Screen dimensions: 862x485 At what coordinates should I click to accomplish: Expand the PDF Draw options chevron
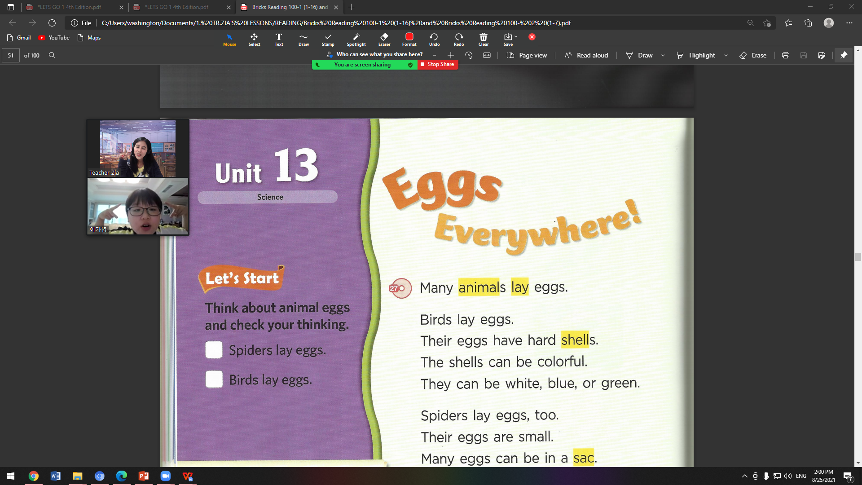click(x=663, y=55)
